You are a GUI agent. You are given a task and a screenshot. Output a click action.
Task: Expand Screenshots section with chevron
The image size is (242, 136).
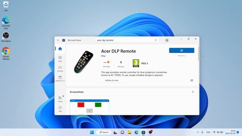193,92
